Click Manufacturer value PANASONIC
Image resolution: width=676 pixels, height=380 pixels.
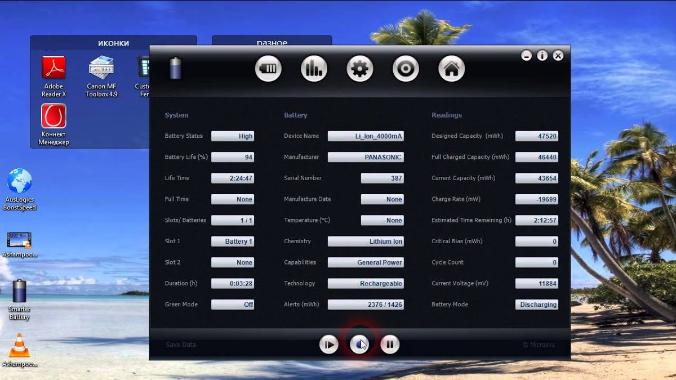(x=366, y=157)
